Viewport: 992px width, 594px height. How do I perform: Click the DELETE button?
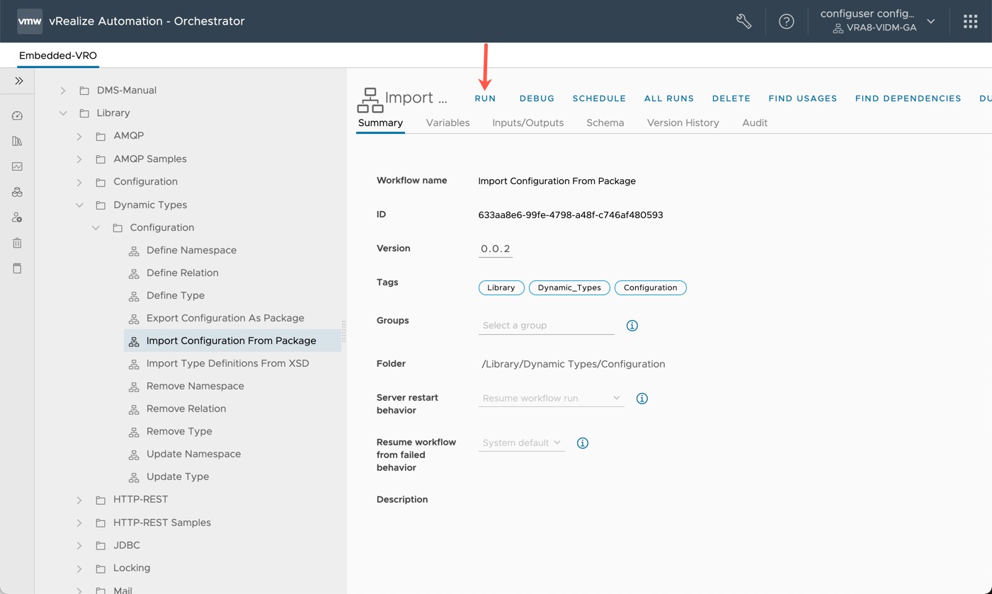coord(731,98)
